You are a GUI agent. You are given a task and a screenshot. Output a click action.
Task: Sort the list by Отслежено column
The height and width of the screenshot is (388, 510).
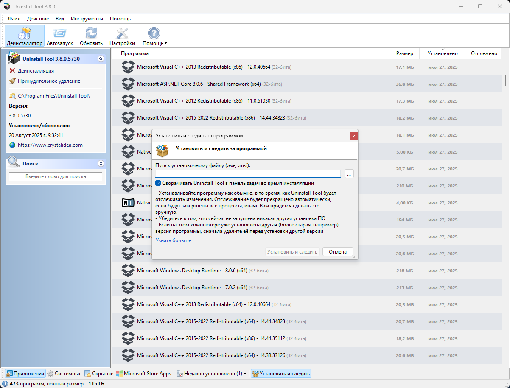click(x=484, y=53)
